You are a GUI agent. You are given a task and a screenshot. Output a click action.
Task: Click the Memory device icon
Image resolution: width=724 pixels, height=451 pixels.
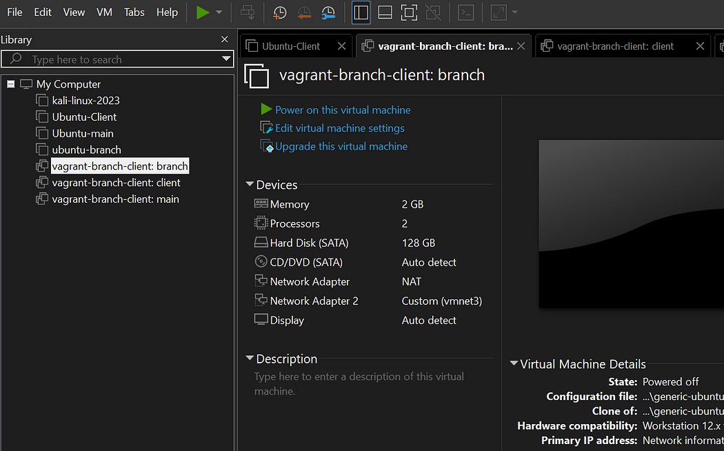(261, 203)
